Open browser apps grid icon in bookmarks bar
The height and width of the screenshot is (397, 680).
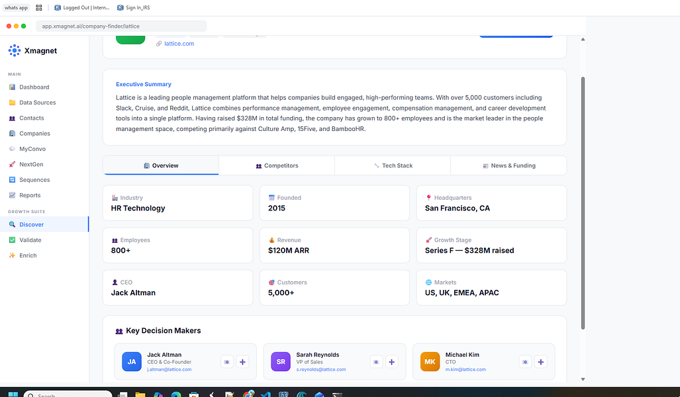click(x=39, y=8)
